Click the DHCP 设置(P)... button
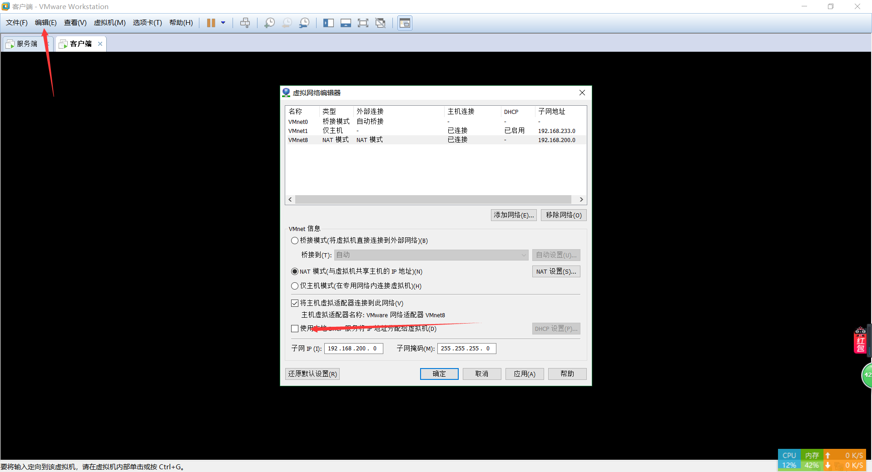 tap(556, 329)
